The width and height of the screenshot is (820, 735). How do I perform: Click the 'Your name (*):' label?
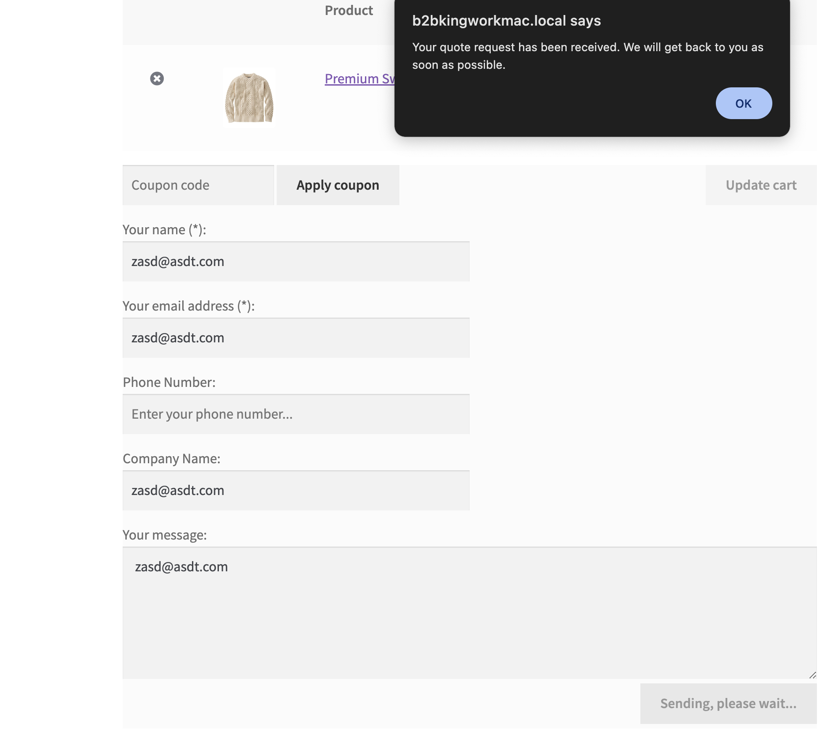pos(164,230)
